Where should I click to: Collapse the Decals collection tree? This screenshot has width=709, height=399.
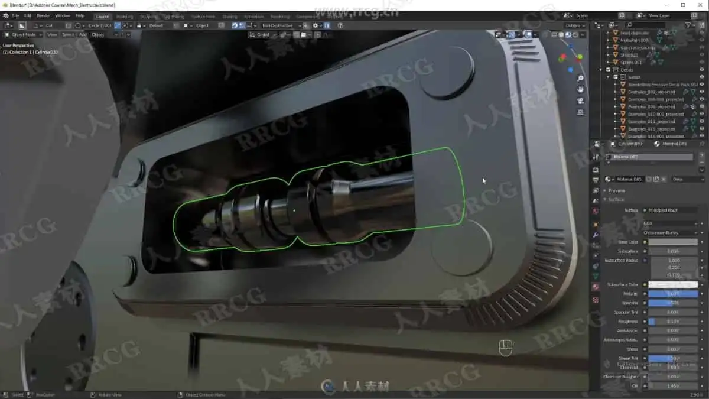click(x=601, y=70)
